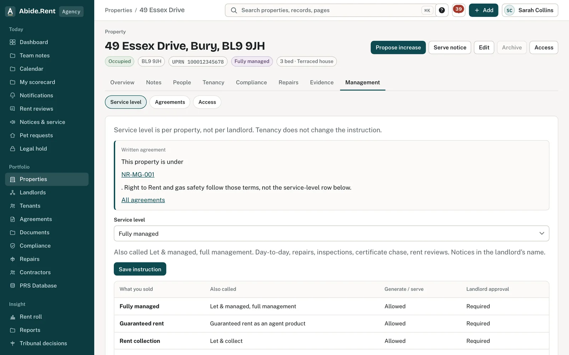
Task: Open Repairs icon in sidebar
Action: tap(12, 259)
